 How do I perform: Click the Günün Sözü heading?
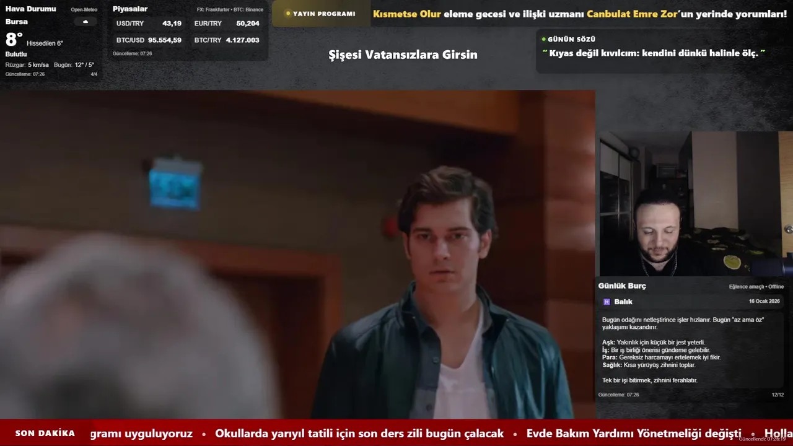click(x=571, y=39)
